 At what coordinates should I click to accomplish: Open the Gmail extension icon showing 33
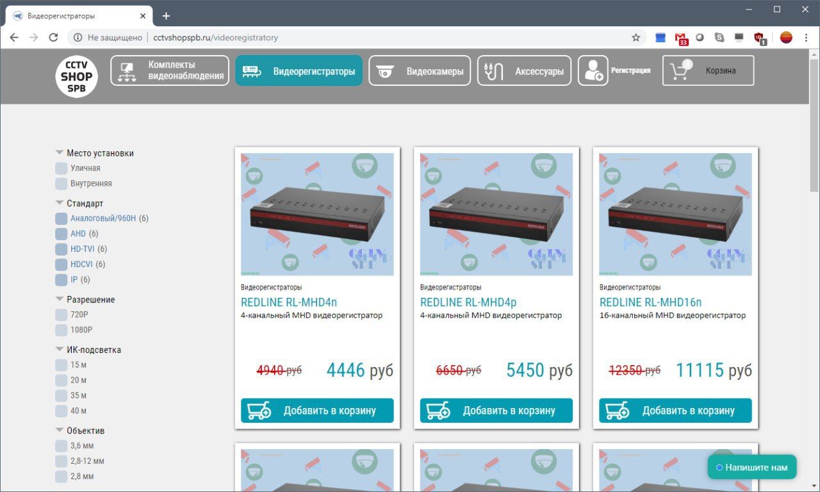pyautogui.click(x=681, y=38)
